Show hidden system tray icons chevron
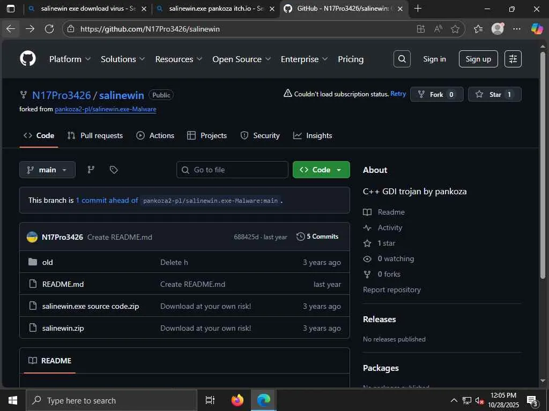The height and width of the screenshot is (411, 549). 454,400
